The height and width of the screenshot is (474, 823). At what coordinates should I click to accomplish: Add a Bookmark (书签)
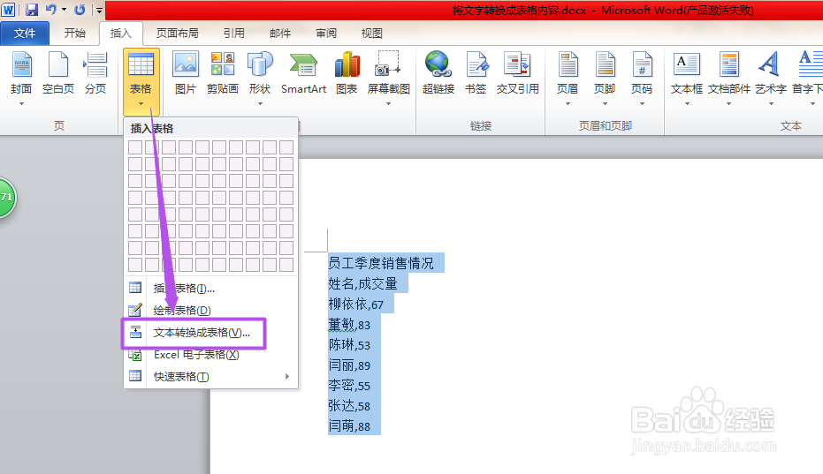pos(476,73)
